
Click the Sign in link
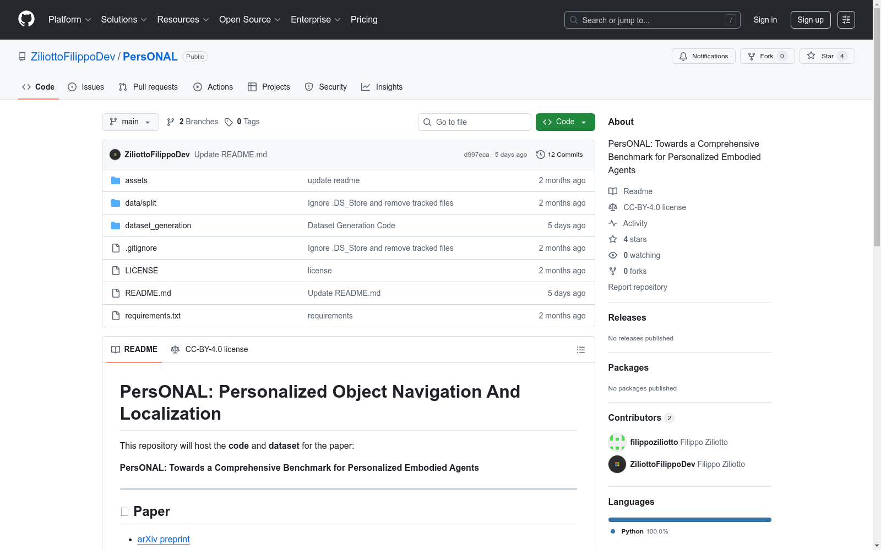[765, 20]
